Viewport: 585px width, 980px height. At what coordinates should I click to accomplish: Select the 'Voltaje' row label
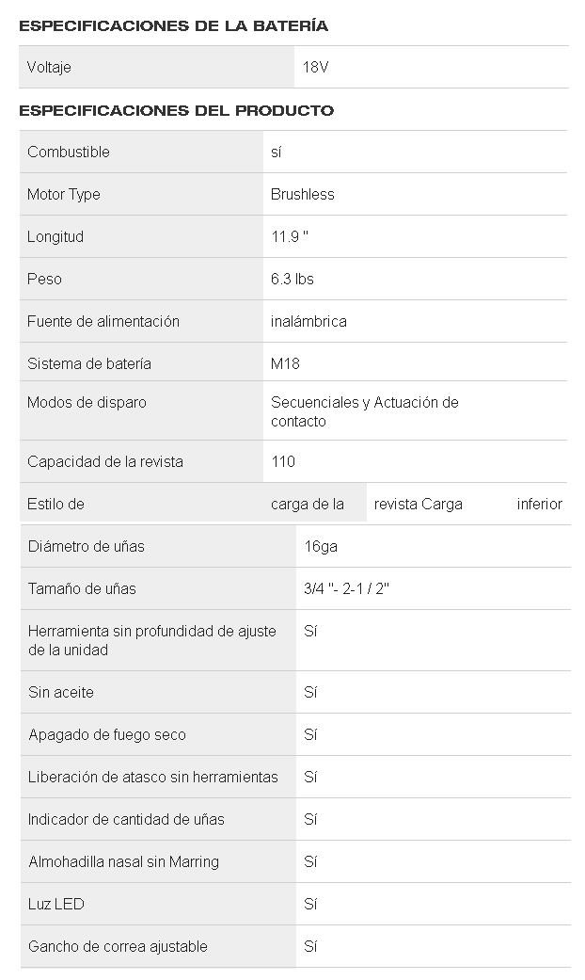(x=49, y=68)
